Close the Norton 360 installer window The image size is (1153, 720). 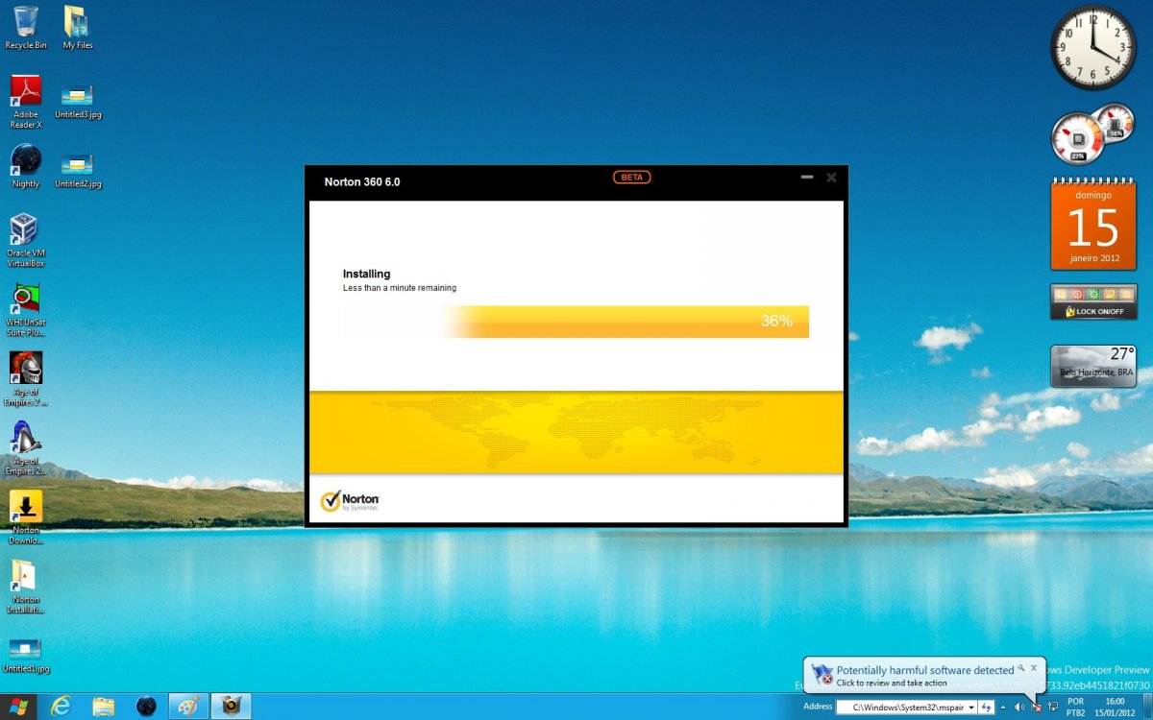831,178
